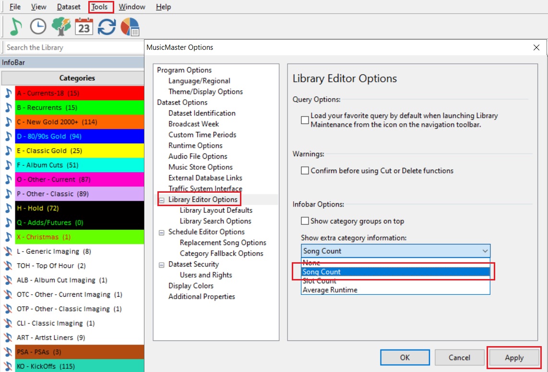
Task: Collapse the Dataset Security tree node
Action: tap(161, 265)
